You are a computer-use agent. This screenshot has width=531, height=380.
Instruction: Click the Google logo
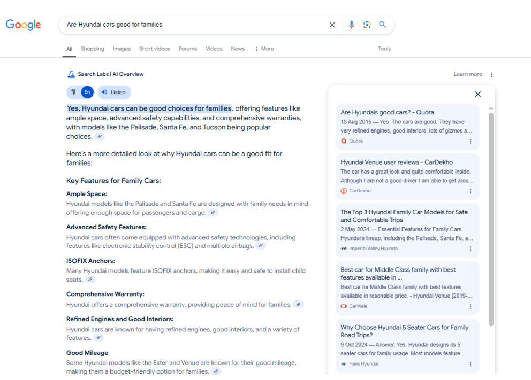[24, 25]
